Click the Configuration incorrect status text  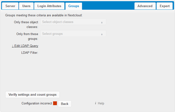pos(37,103)
